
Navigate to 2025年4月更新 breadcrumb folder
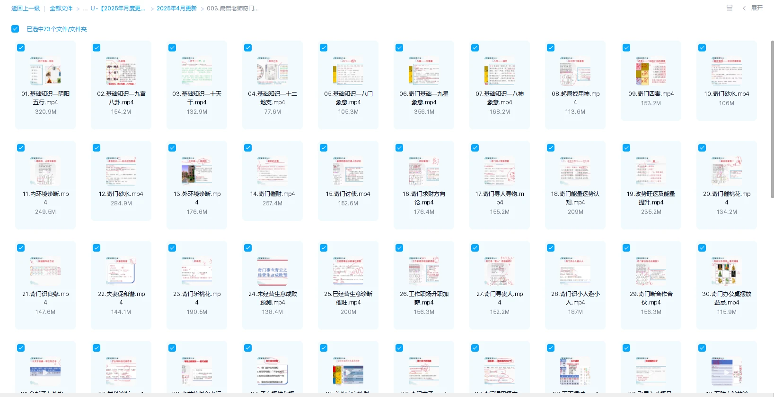coord(176,8)
